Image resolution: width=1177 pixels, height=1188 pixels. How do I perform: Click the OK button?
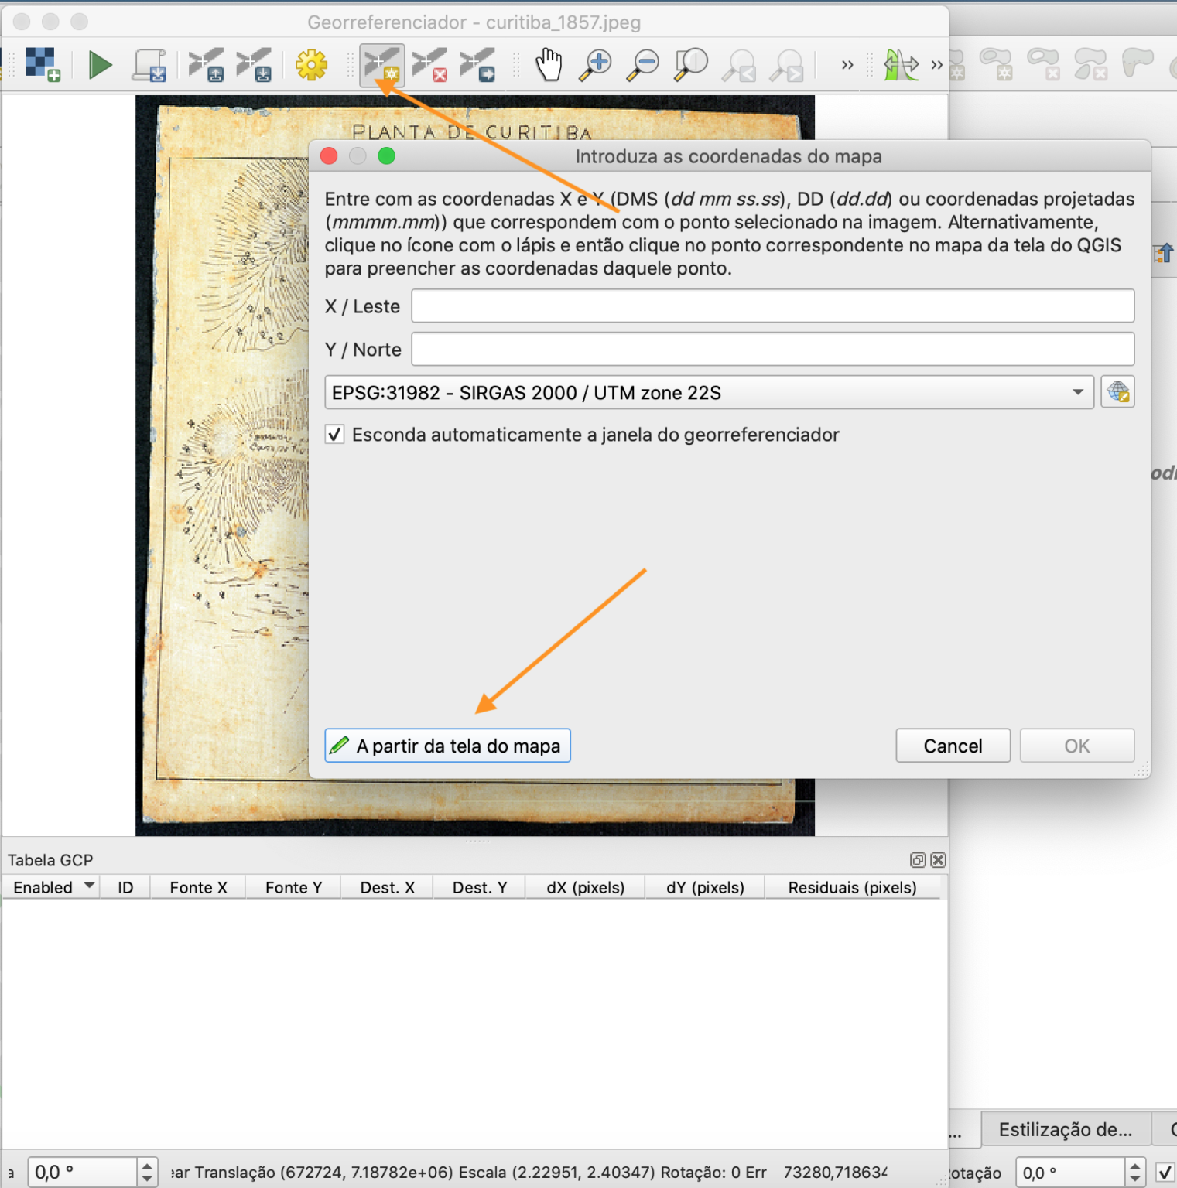point(1076,746)
